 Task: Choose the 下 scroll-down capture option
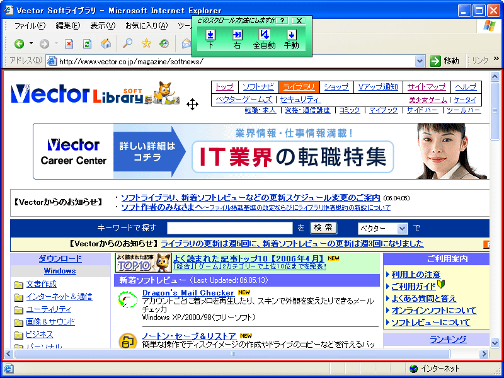(210, 39)
